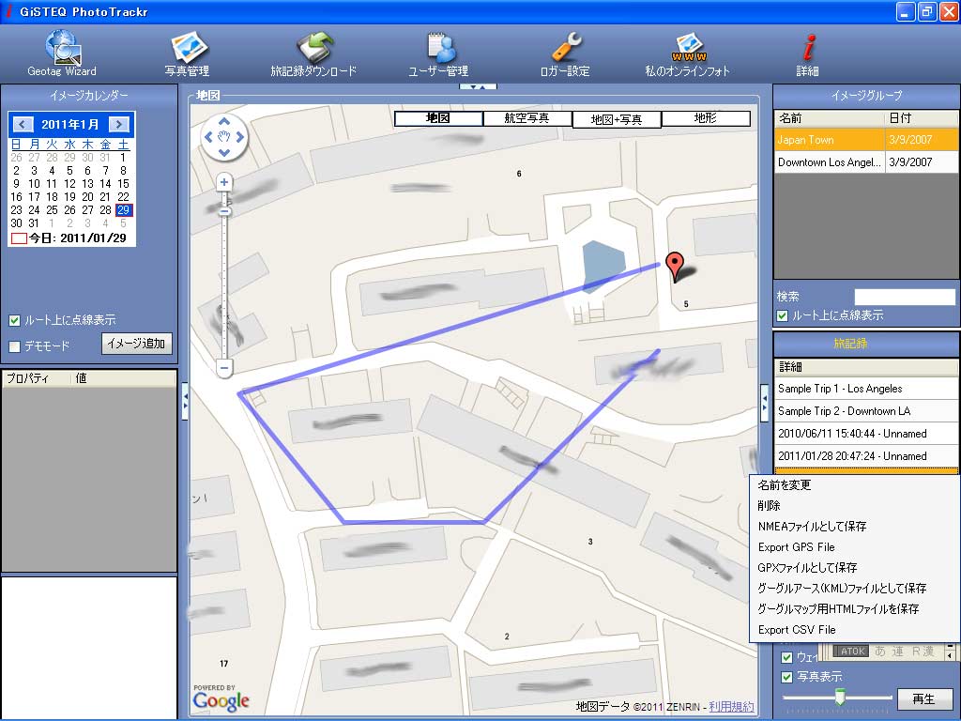Viewport: 961px width, 721px height.
Task: Click the 再生 play button
Action: coord(923,698)
